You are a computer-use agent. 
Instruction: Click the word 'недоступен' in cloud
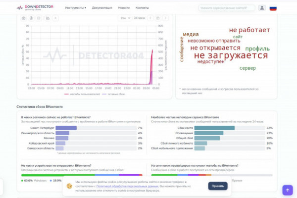pos(211,61)
